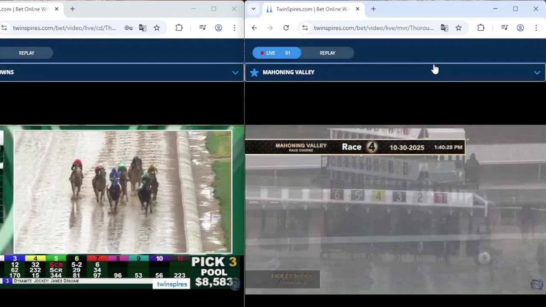This screenshot has width=546, height=307.
Task: Expand the track dropdown in the left window
Action: coord(235,72)
